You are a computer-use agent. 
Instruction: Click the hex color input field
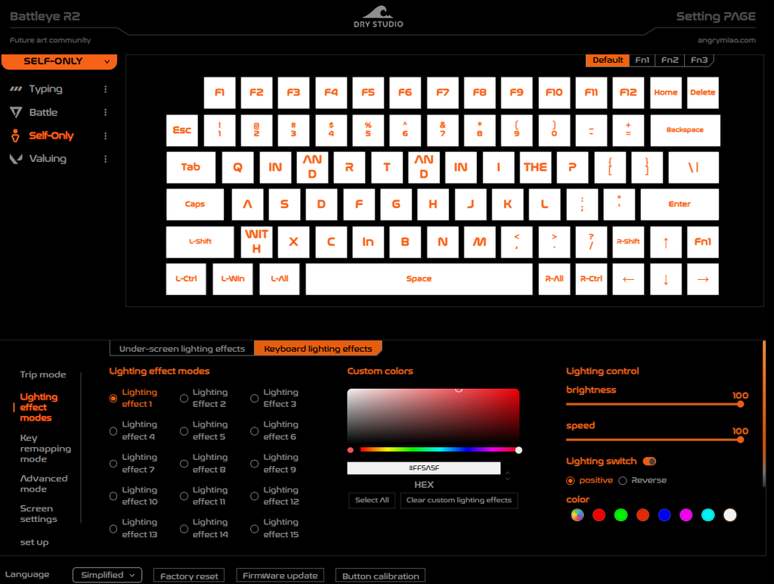click(423, 468)
